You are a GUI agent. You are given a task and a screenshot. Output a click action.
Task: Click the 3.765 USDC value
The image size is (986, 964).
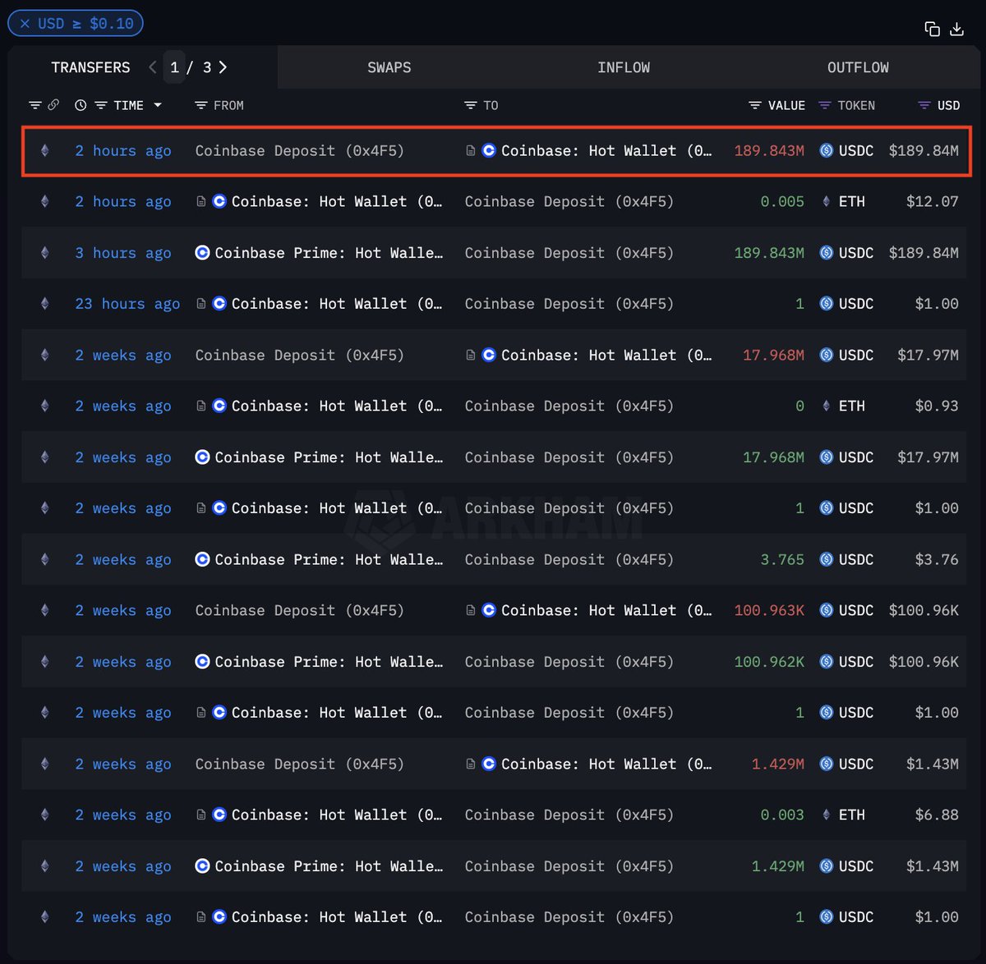(x=782, y=559)
